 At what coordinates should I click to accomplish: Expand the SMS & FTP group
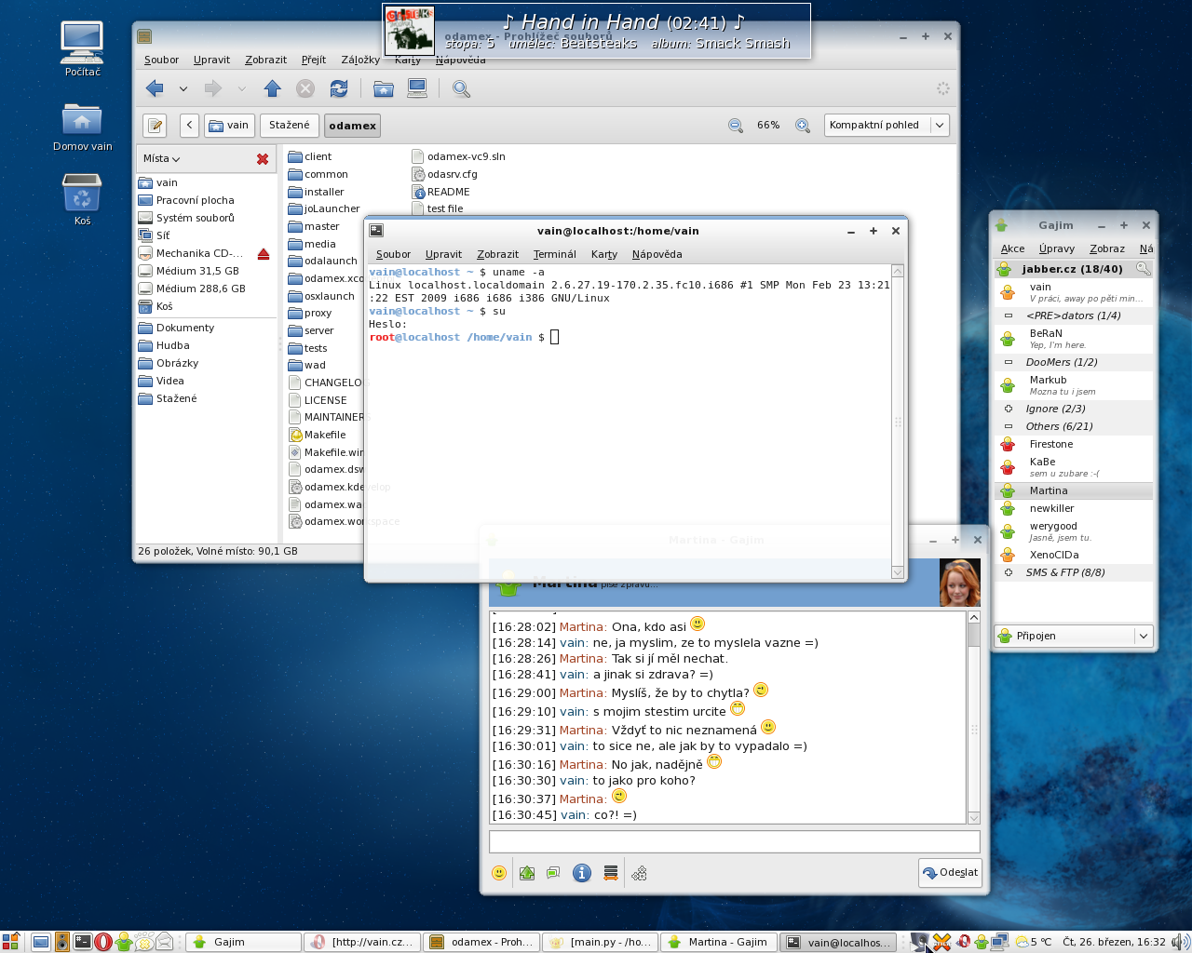1008,572
